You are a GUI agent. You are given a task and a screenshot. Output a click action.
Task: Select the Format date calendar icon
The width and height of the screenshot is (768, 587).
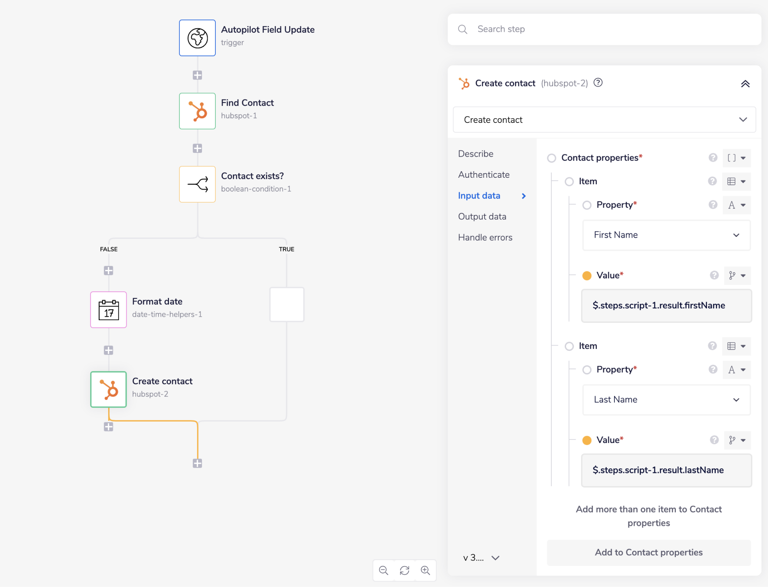coord(108,309)
